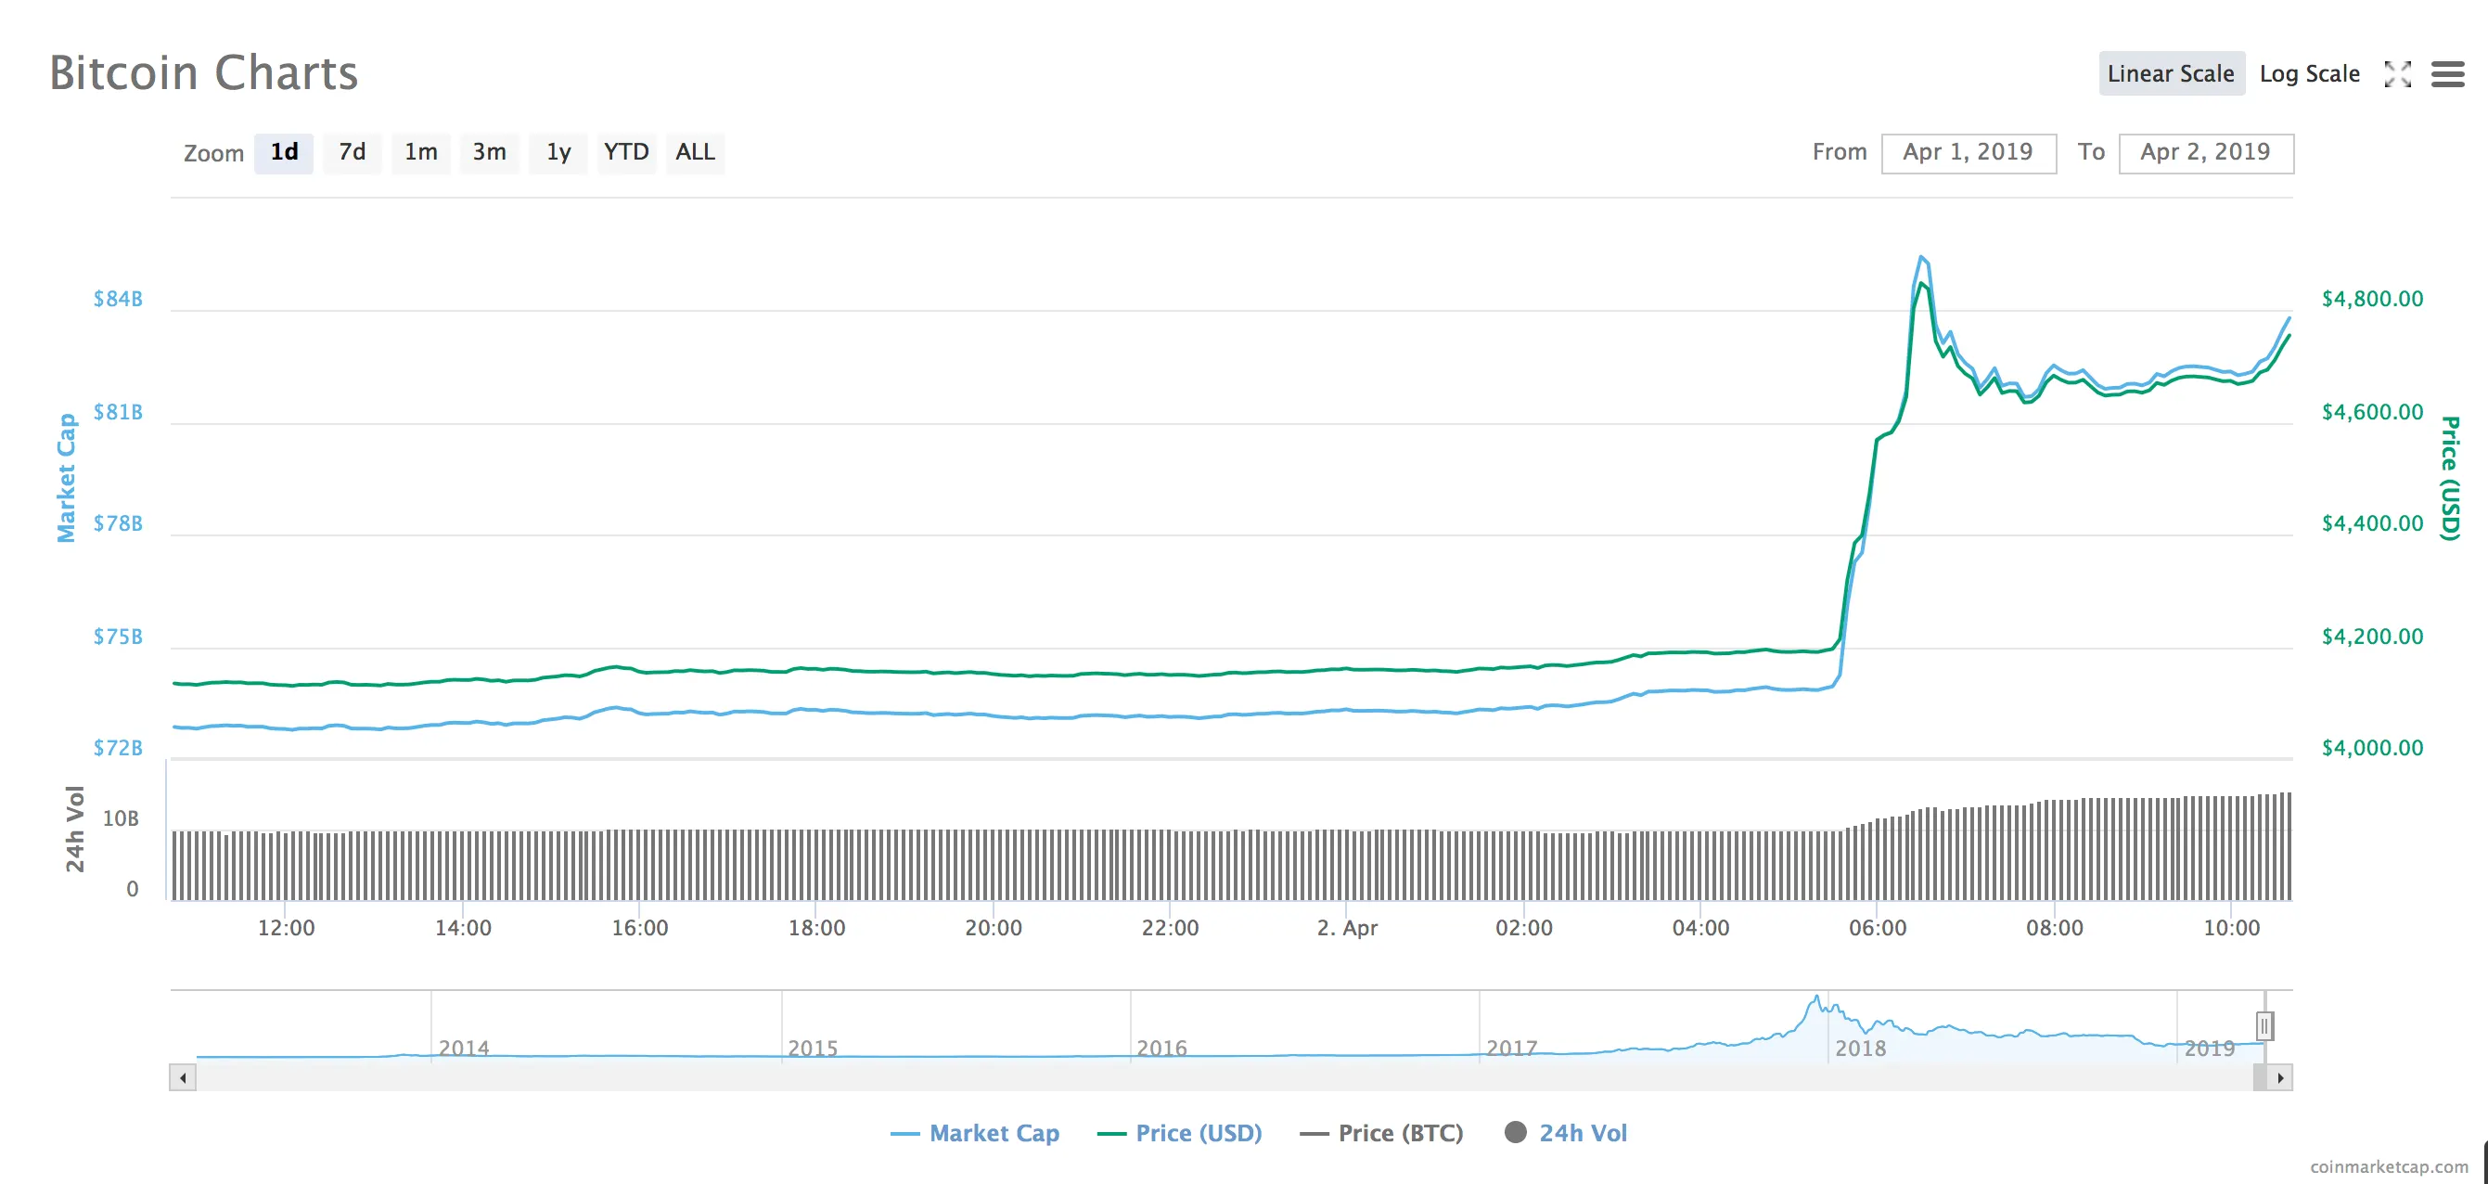Click the navigator range handle grip

pos(2264,1025)
